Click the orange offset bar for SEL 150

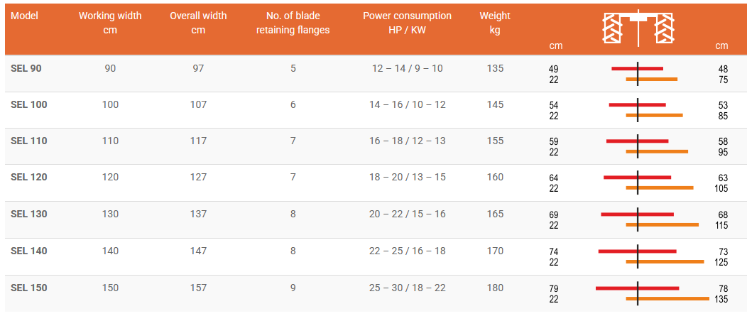pos(675,299)
